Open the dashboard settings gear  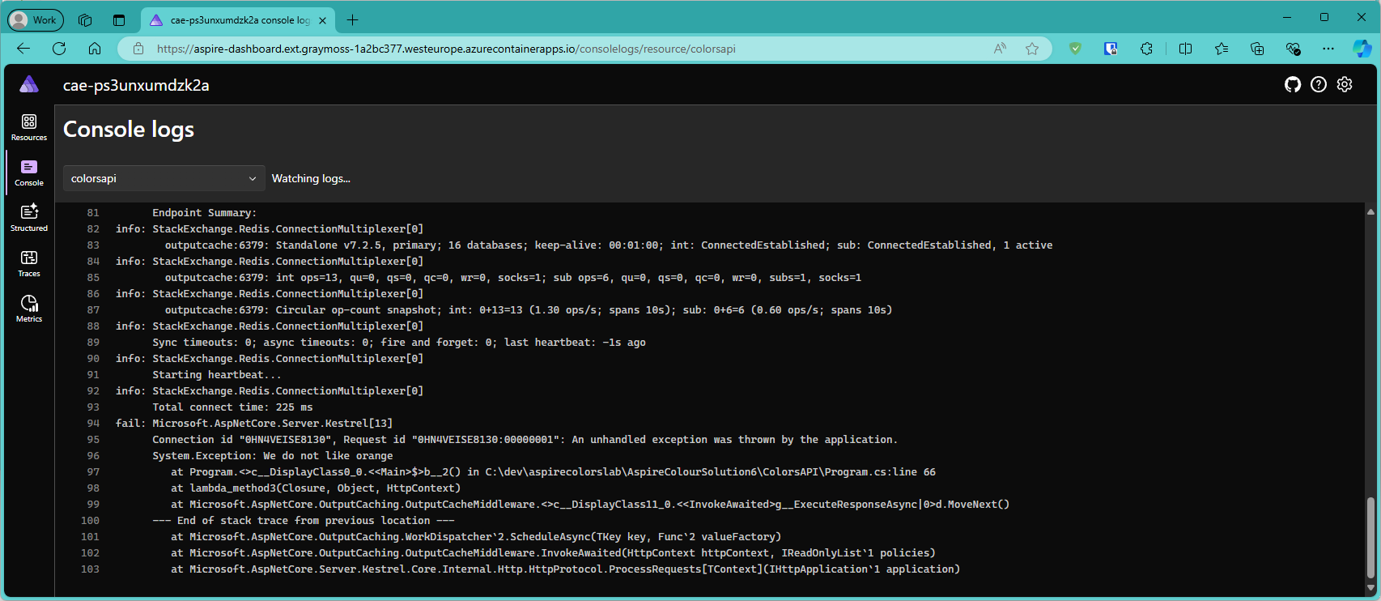click(1345, 85)
